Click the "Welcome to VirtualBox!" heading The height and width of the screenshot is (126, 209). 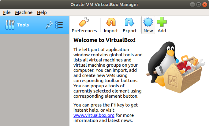click(x=105, y=40)
